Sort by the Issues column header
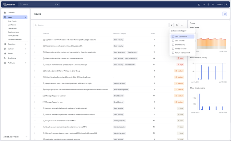The height and width of the screenshot is (141, 231). tap(153, 33)
